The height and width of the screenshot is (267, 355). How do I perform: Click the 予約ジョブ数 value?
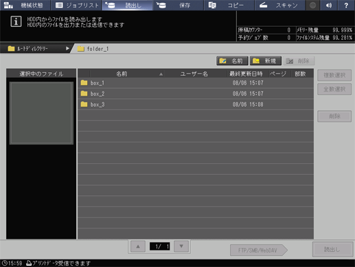[x=288, y=38]
